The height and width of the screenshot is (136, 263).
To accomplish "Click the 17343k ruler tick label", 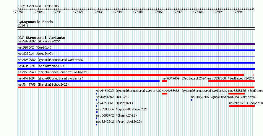I will pyautogui.click(x=98, y=12).
